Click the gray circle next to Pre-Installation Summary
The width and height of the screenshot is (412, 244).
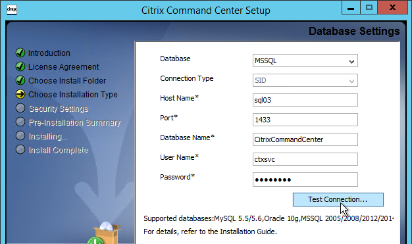(x=20, y=122)
